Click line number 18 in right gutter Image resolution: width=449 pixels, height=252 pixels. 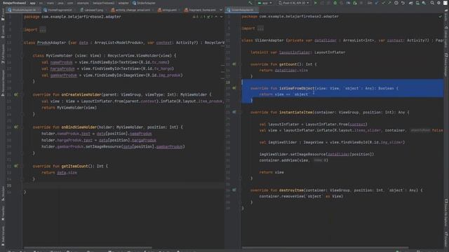[x=228, y=83]
